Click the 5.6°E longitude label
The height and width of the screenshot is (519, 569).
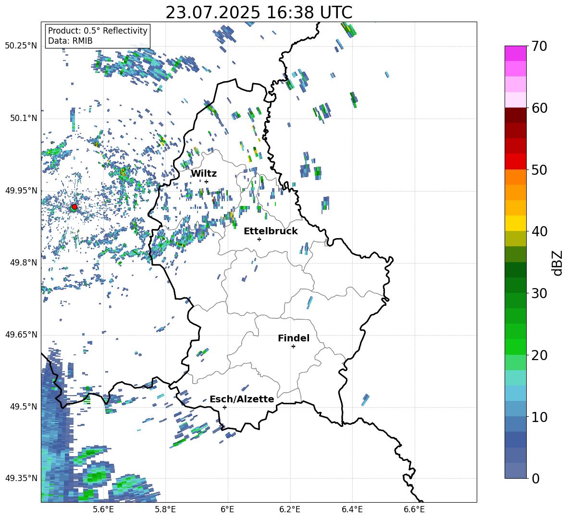coord(103,509)
